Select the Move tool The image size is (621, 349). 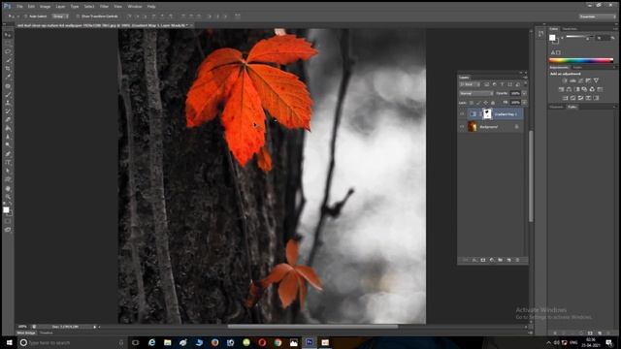pyautogui.click(x=8, y=35)
